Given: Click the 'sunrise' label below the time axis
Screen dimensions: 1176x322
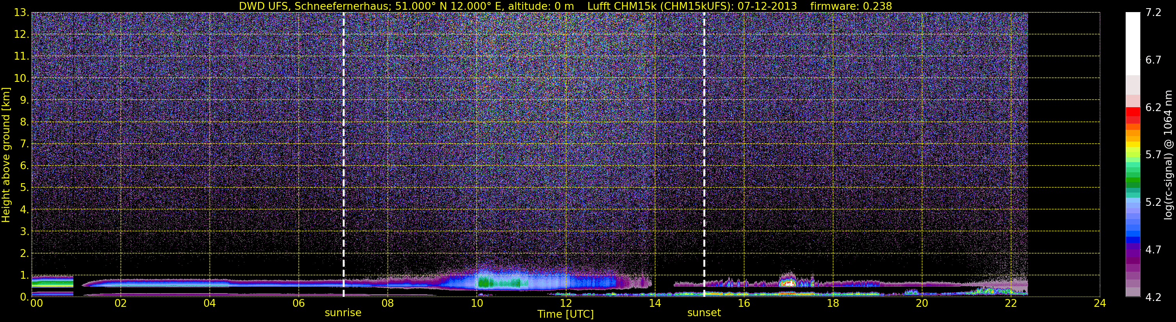Looking at the screenshot, I should click(343, 313).
